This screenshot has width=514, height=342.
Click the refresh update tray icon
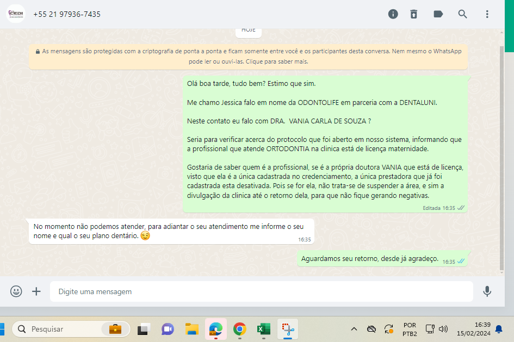[x=389, y=329]
